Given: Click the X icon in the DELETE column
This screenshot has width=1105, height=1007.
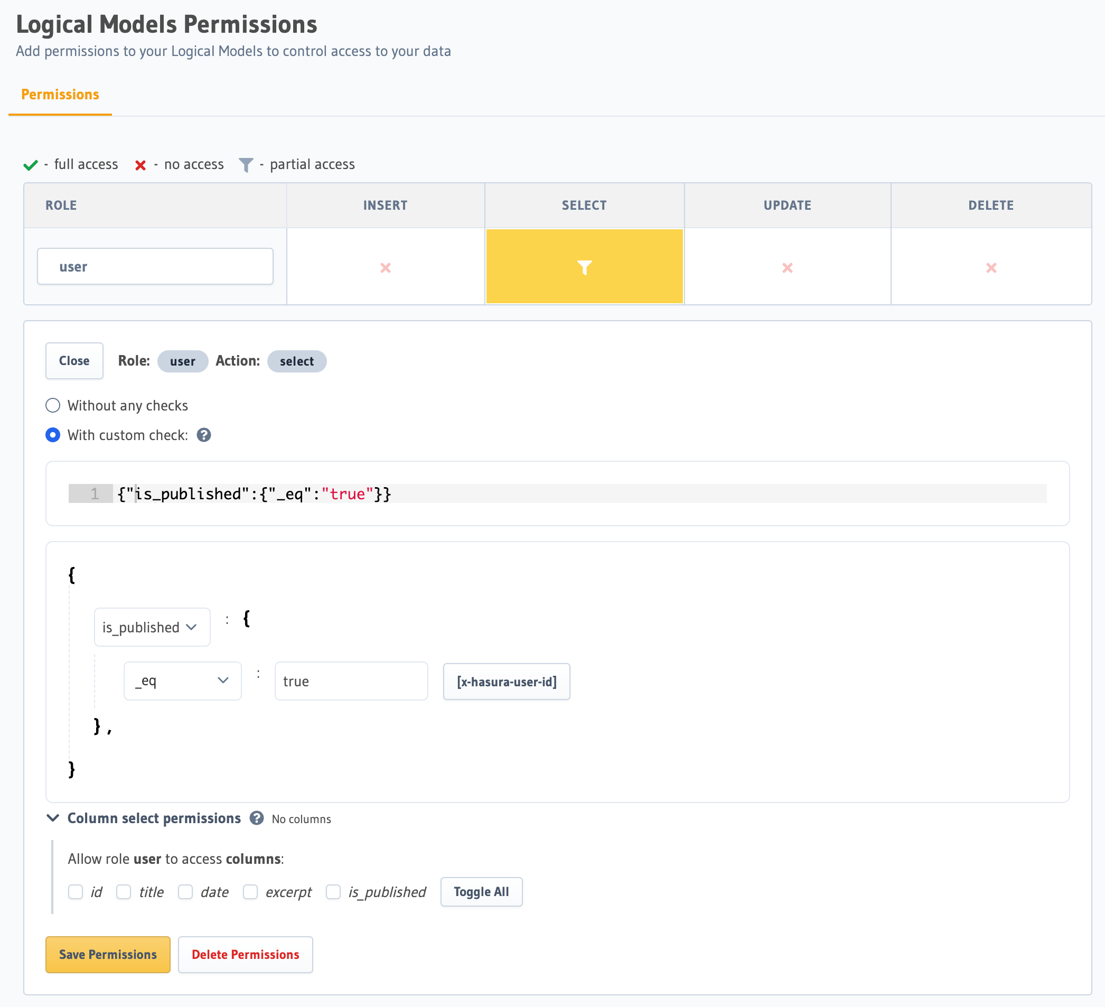Looking at the screenshot, I should click(x=991, y=267).
